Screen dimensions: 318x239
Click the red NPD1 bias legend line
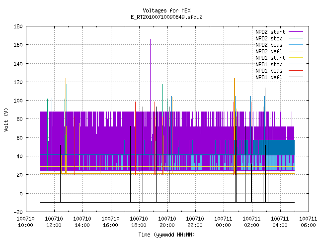point(296,71)
